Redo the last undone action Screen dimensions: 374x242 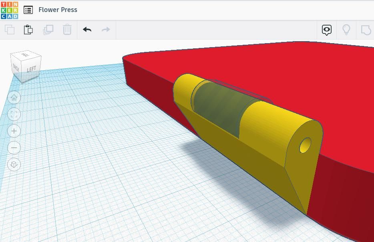[x=106, y=30]
